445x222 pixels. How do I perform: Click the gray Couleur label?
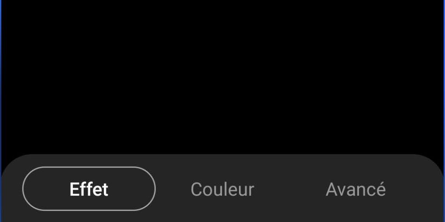222,189
